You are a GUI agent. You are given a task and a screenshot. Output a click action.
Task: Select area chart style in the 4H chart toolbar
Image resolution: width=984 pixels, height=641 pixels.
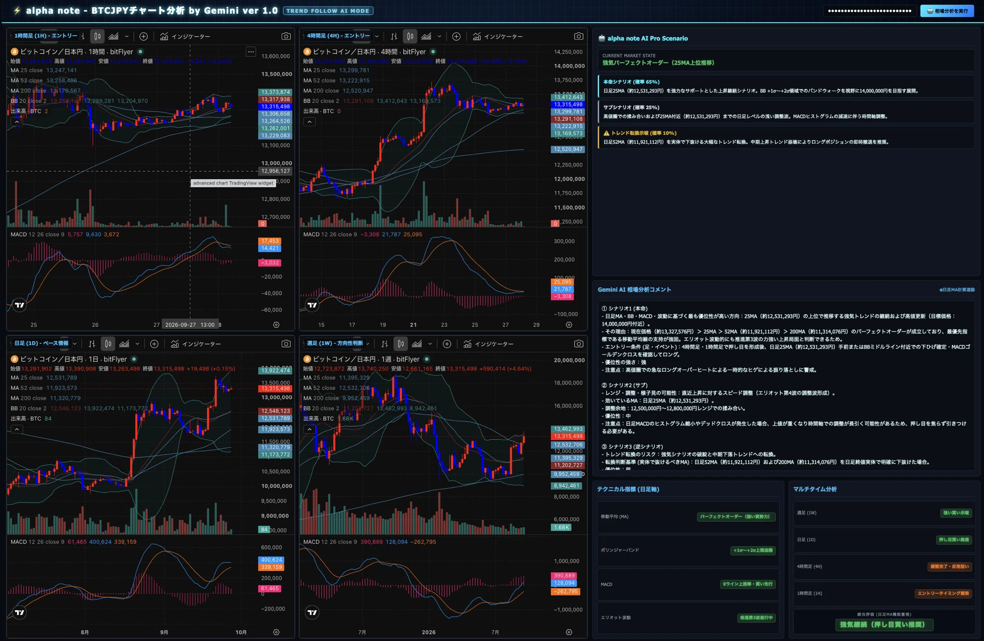click(x=426, y=36)
